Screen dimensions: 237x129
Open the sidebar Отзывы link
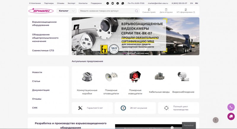click(36, 99)
